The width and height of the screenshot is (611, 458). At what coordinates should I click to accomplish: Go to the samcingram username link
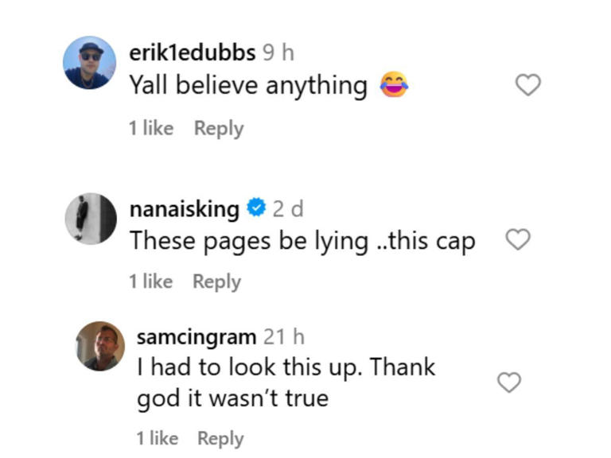tap(197, 336)
